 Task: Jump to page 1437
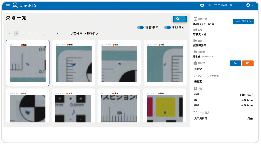(x=58, y=33)
